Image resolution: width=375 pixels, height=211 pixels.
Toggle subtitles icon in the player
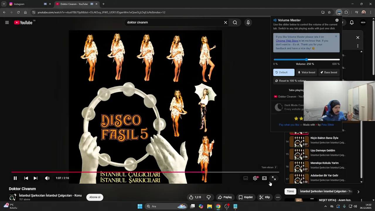(x=246, y=178)
